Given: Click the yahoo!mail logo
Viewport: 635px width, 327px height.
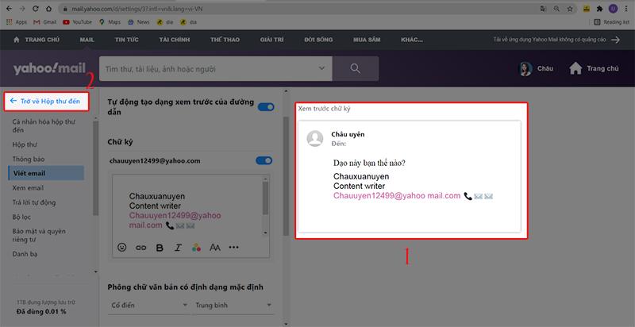Looking at the screenshot, I should 49,68.
